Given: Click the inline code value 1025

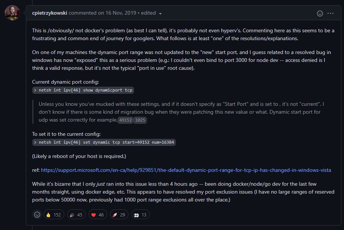Looking at the screenshot, I should pyautogui.click(x=140, y=120).
